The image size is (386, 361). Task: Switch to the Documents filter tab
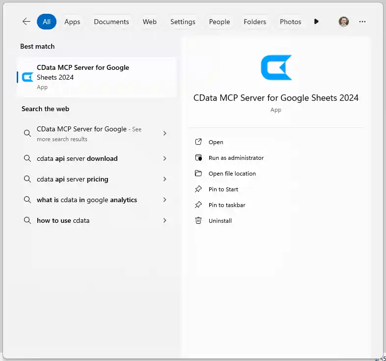pos(111,22)
